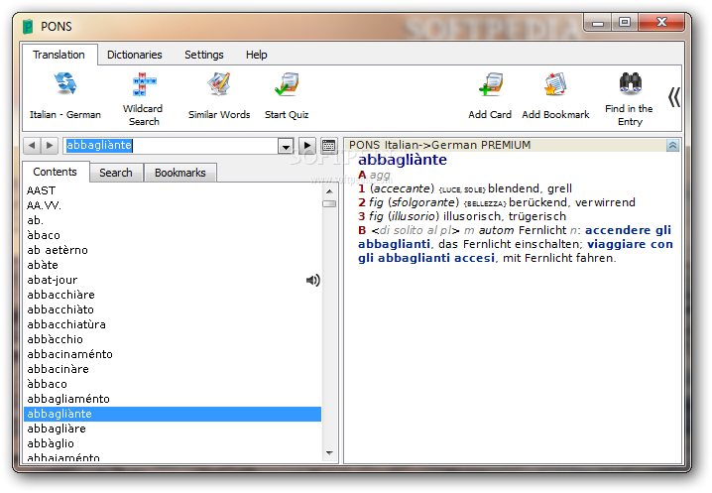Open the on-screen keyboard icon
The height and width of the screenshot is (493, 712).
[x=328, y=146]
